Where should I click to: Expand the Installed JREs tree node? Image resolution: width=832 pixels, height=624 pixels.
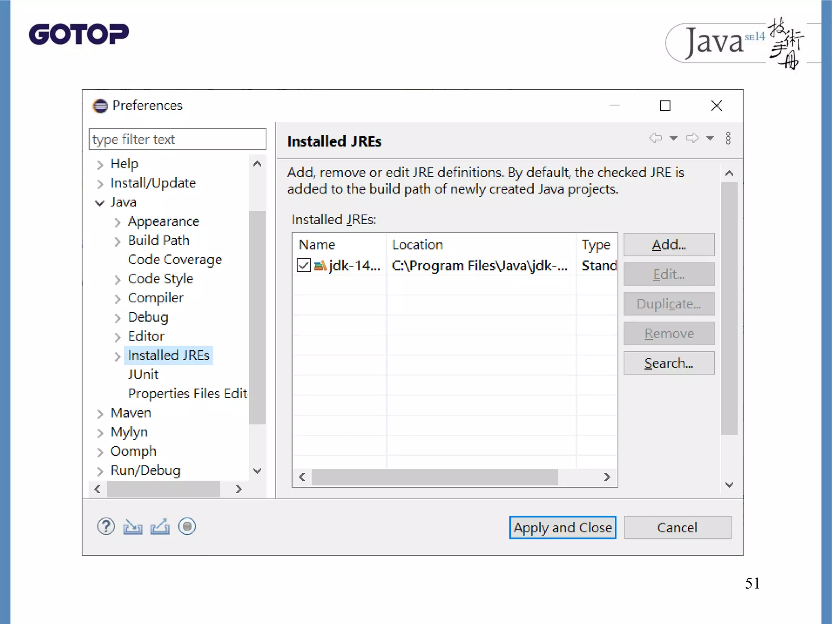pyautogui.click(x=117, y=356)
